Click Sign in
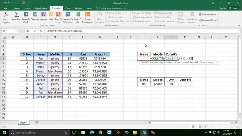The height and width of the screenshot is (136, 242). [x=223, y=8]
